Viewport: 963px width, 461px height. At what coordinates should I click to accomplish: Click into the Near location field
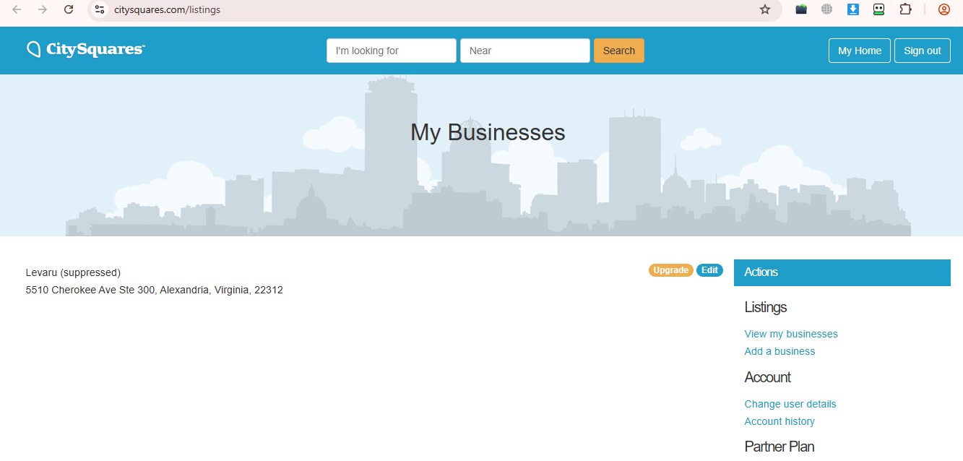525,51
